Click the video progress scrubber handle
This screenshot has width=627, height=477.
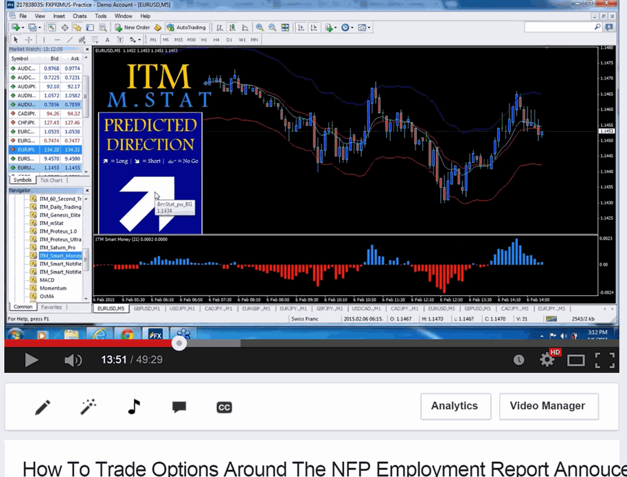click(179, 343)
